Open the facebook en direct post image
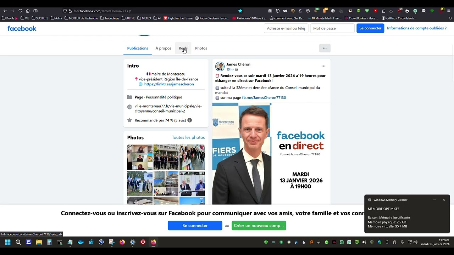Viewport: 454px width, 255px height. pos(271,154)
